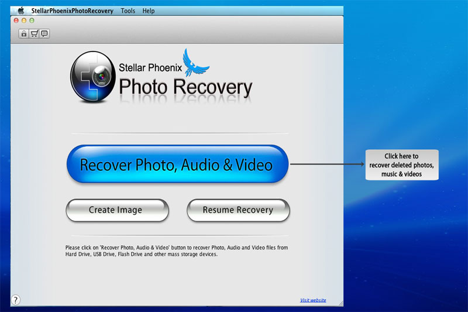Open the Tools menu
468x312 pixels.
click(x=128, y=11)
